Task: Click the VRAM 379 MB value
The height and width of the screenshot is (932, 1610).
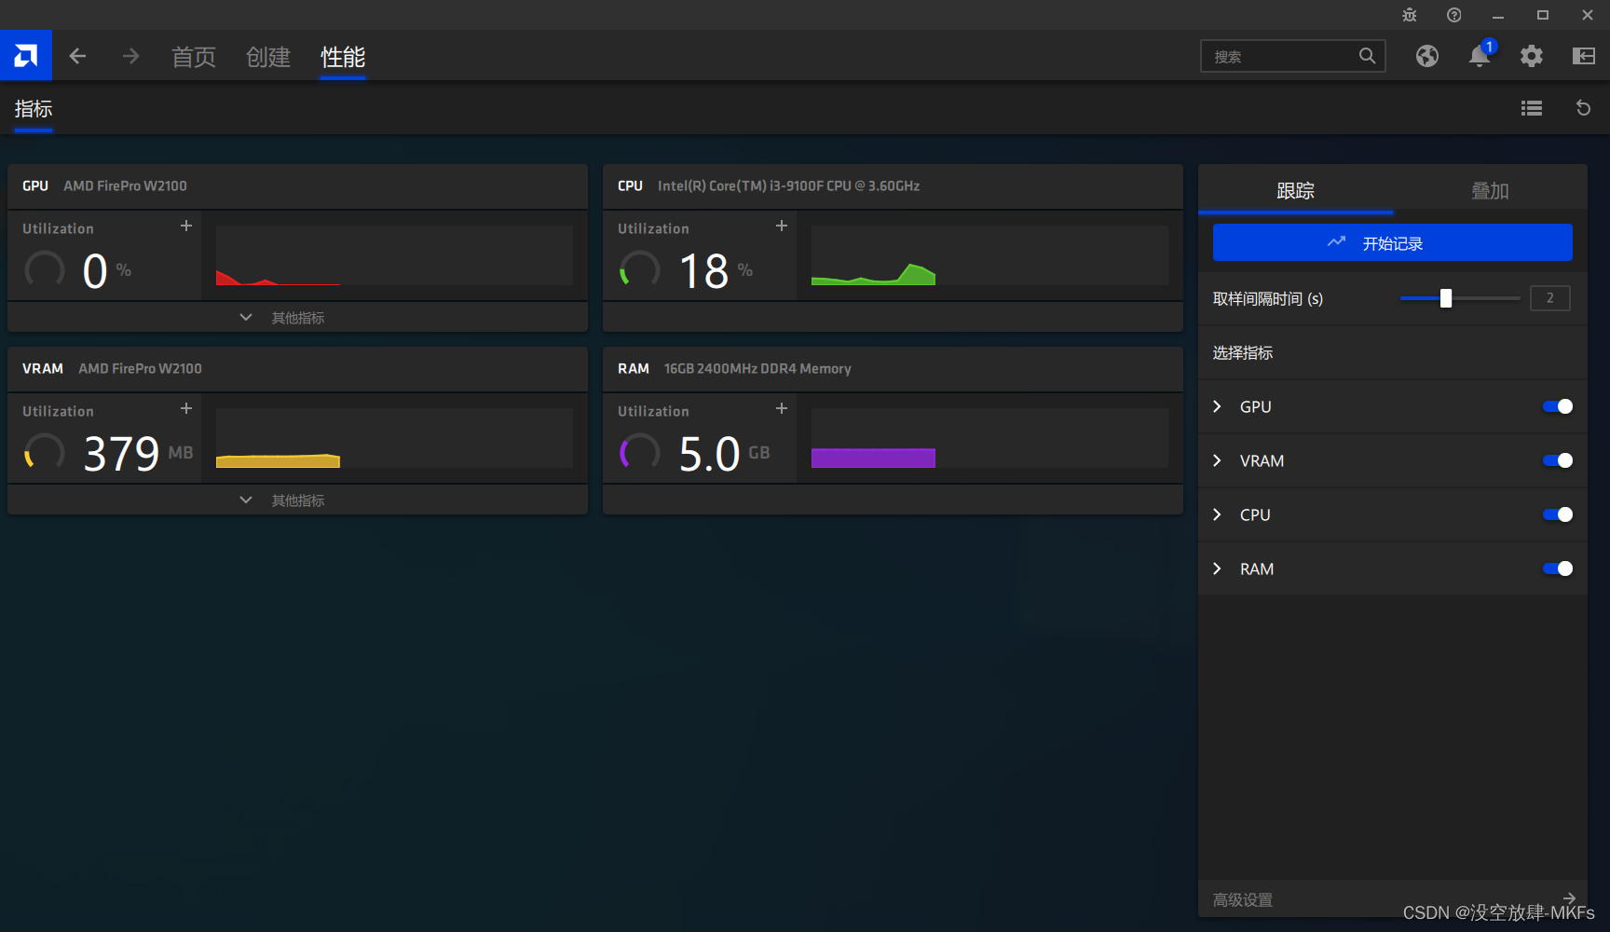Action: [x=138, y=454]
